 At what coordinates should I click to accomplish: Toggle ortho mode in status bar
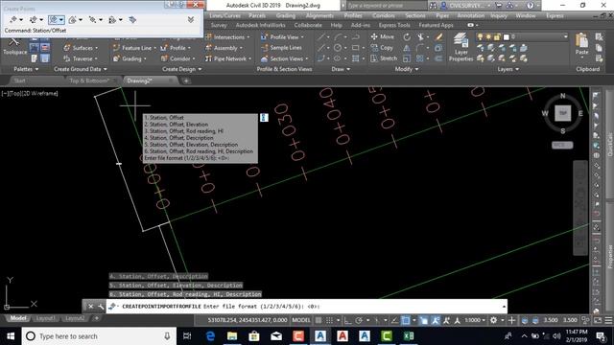(347, 320)
